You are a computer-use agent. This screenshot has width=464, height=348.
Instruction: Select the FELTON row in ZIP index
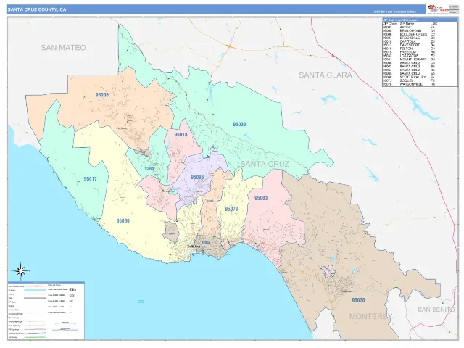click(x=420, y=49)
